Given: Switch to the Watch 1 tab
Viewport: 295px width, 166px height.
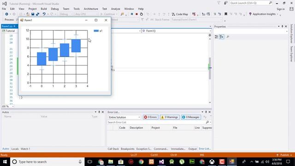Looking at the screenshot, I should (x=25, y=149).
